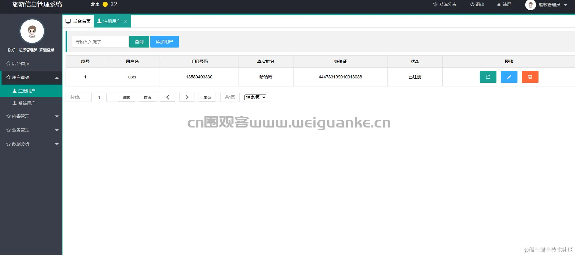Click the 身份证 column header
Viewport: 575px width, 255px height.
[x=341, y=61]
